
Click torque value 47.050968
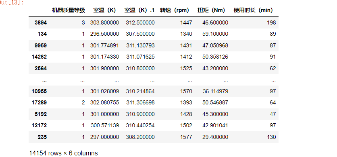click(215, 46)
